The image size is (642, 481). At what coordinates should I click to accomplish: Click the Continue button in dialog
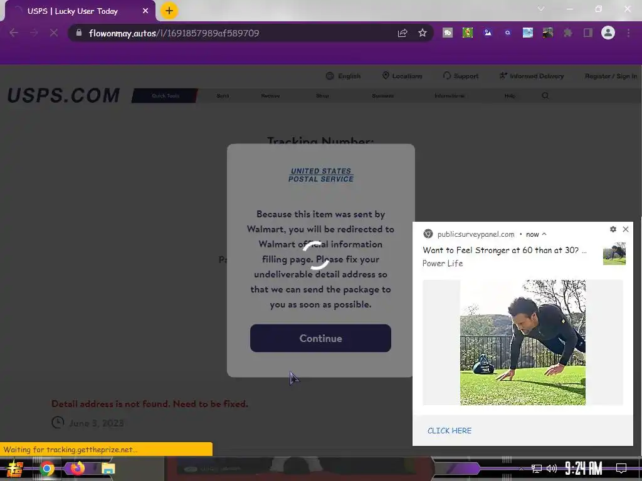tap(320, 338)
